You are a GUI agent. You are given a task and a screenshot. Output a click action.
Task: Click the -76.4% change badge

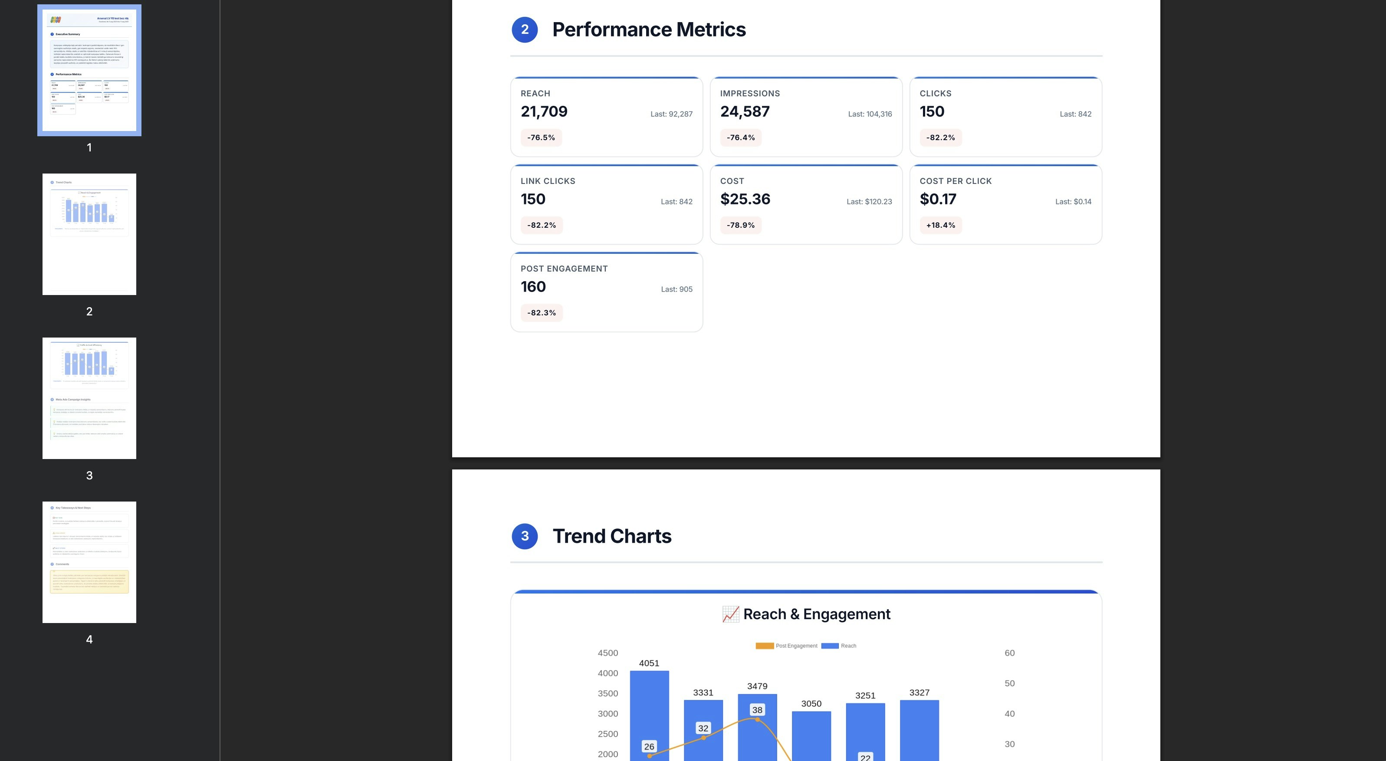[741, 138]
